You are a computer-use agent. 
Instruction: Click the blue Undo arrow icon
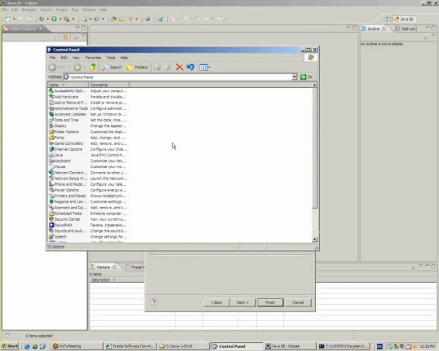coord(190,67)
